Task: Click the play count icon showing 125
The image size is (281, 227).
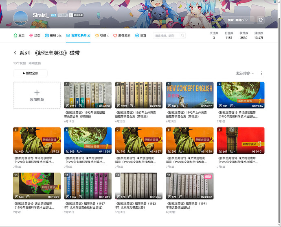Action: (x=169, y=197)
